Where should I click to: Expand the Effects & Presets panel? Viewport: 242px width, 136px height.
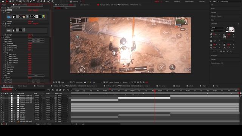tap(216, 16)
